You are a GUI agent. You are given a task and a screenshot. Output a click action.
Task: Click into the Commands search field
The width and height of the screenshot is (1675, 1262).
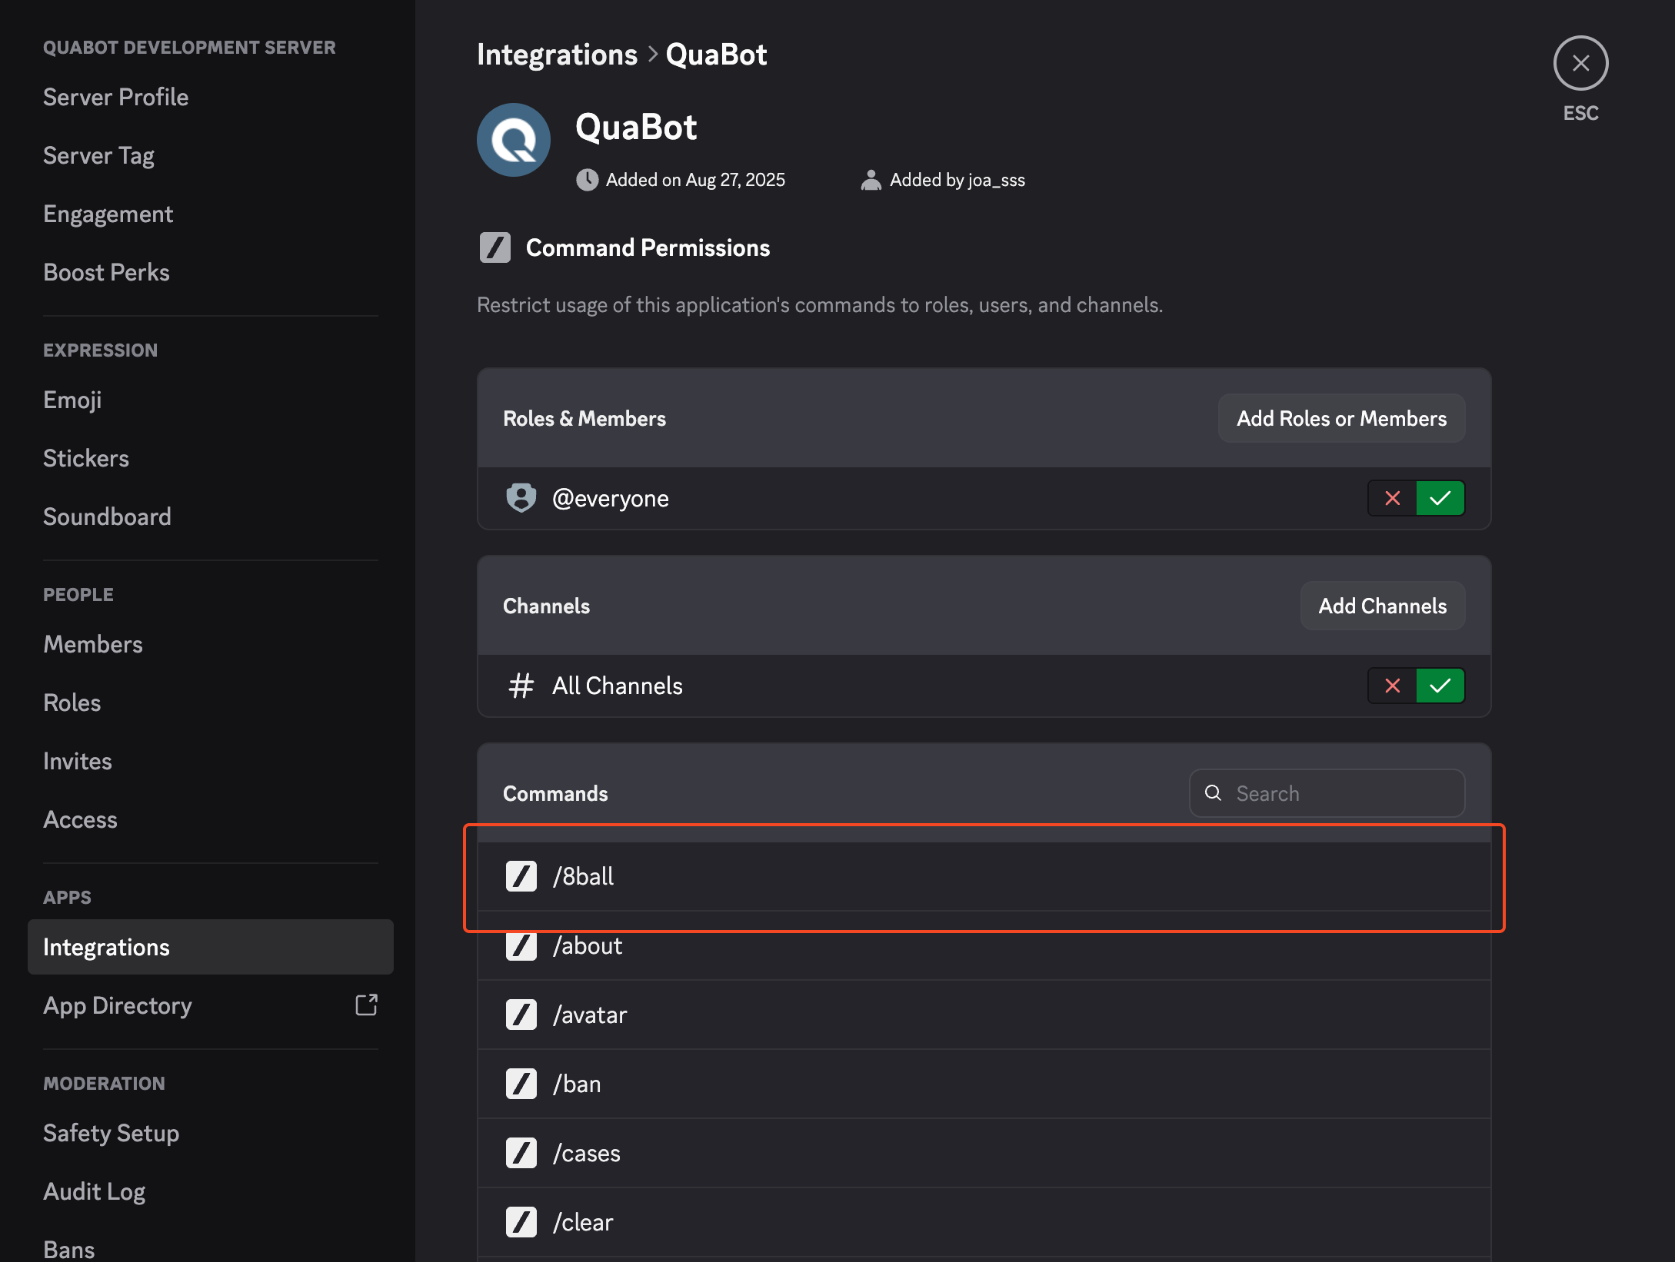[x=1327, y=793]
